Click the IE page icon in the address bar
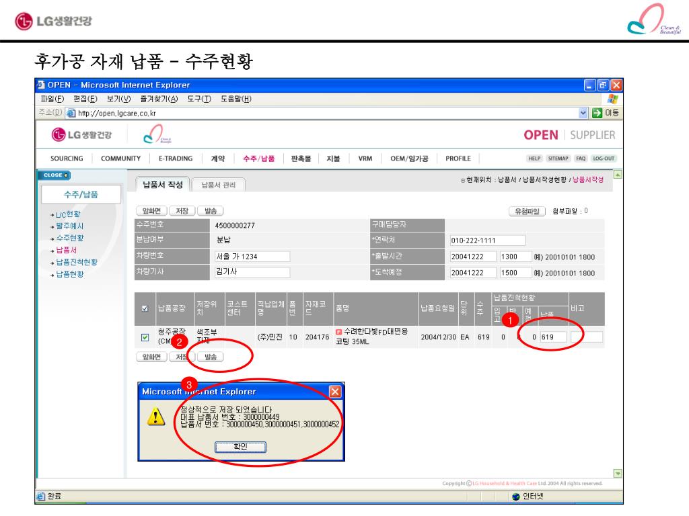The width and height of the screenshot is (689, 516). [71, 113]
